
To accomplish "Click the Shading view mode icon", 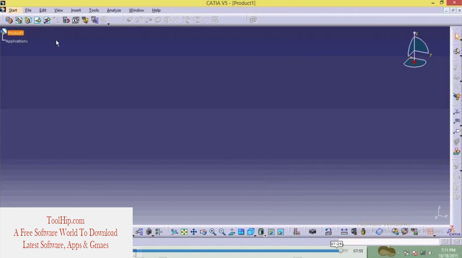I will coord(261,232).
